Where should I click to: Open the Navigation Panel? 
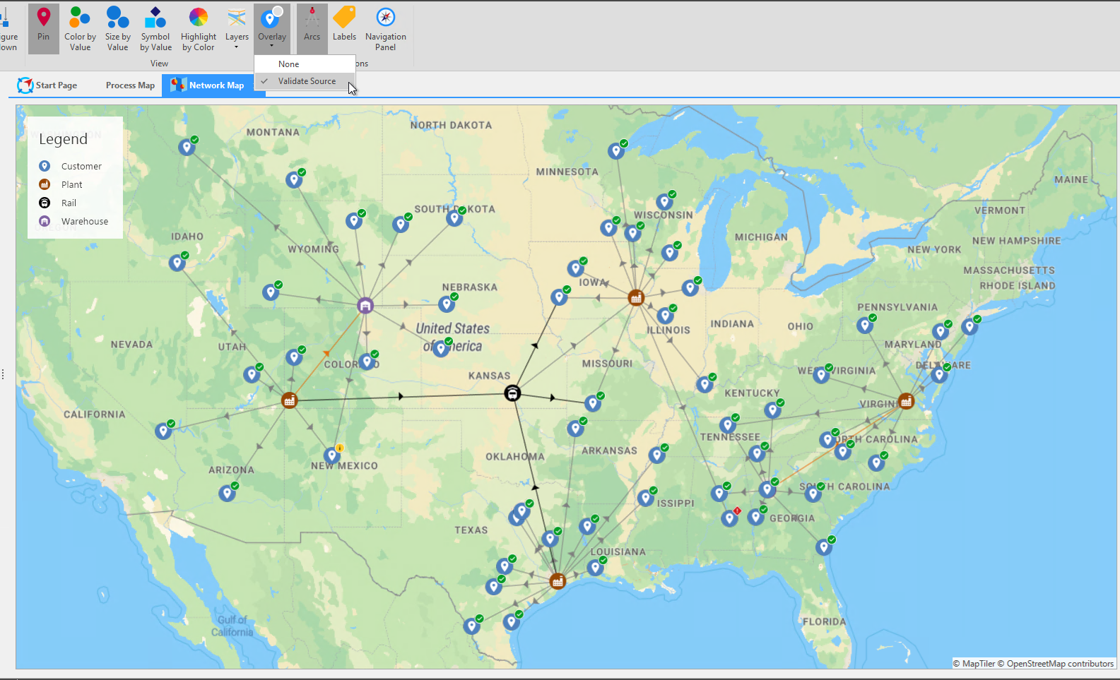385,28
